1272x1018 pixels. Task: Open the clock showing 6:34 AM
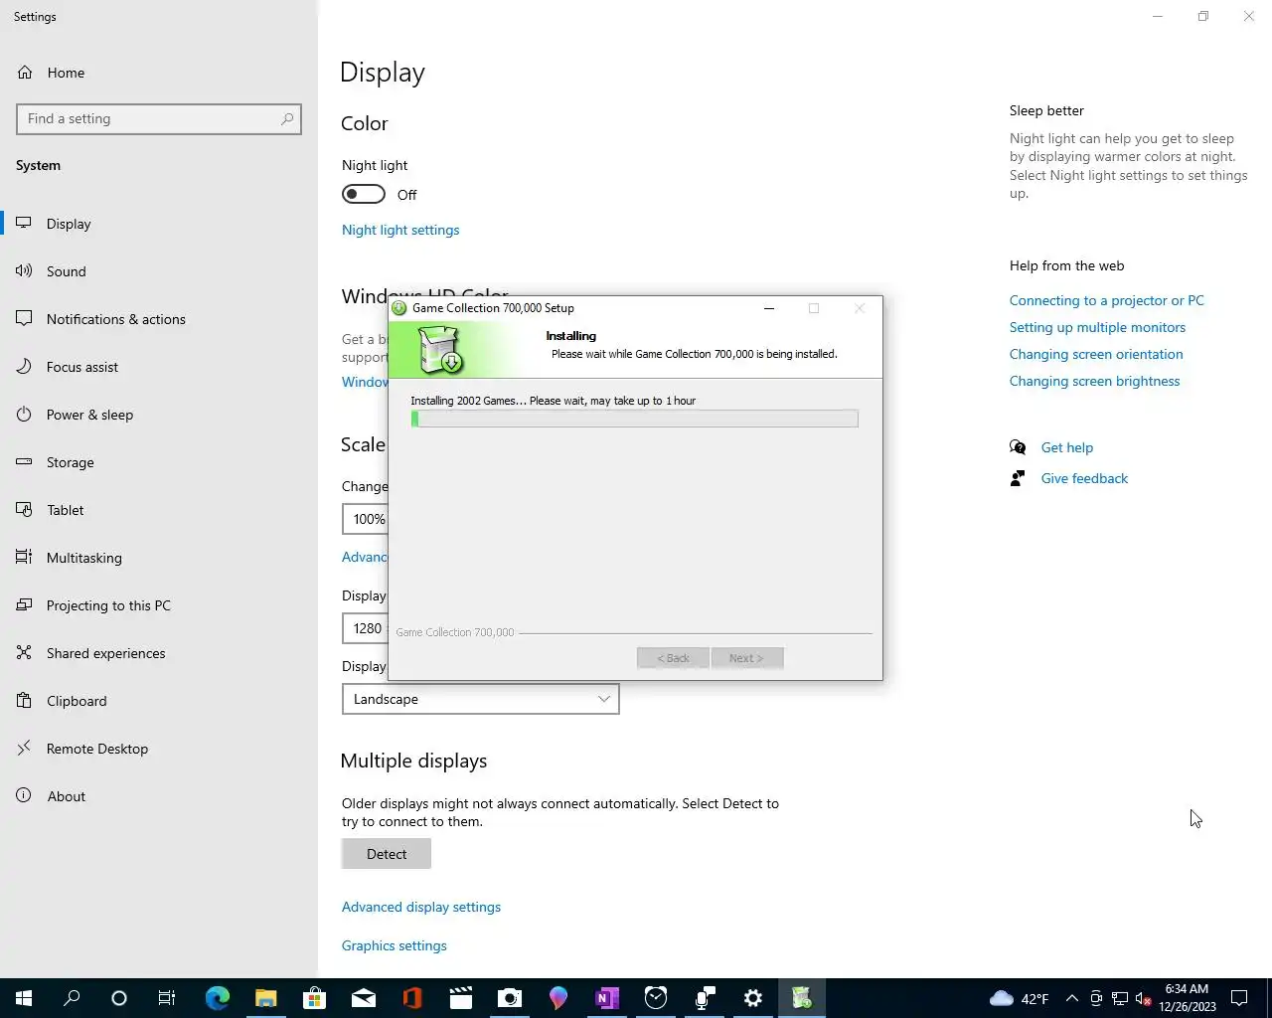1187,998
